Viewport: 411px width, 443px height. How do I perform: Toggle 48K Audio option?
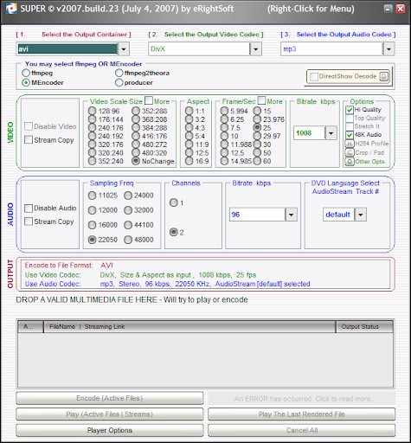[x=350, y=135]
